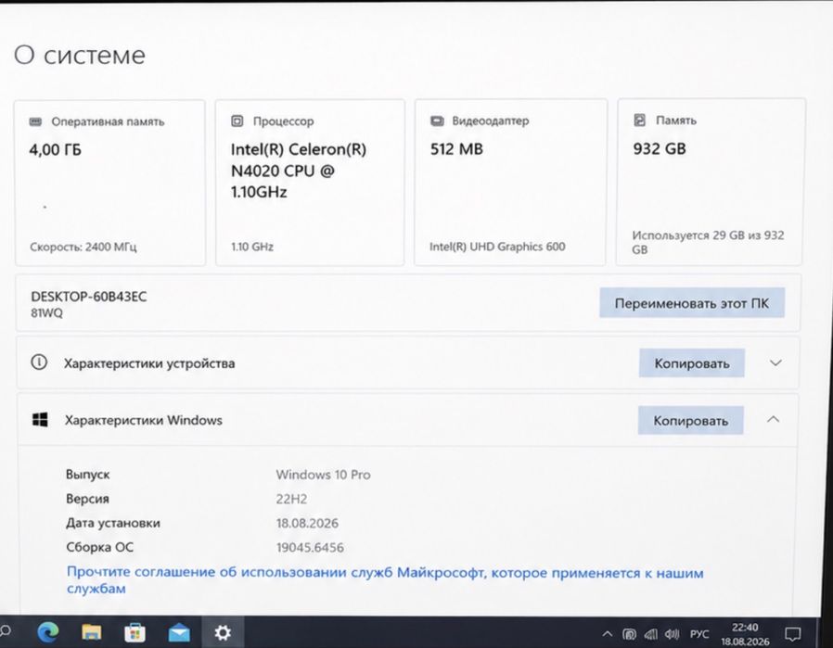Click the info icon beside Характеристики устройства
Image resolution: width=833 pixels, height=648 pixels.
[39, 362]
